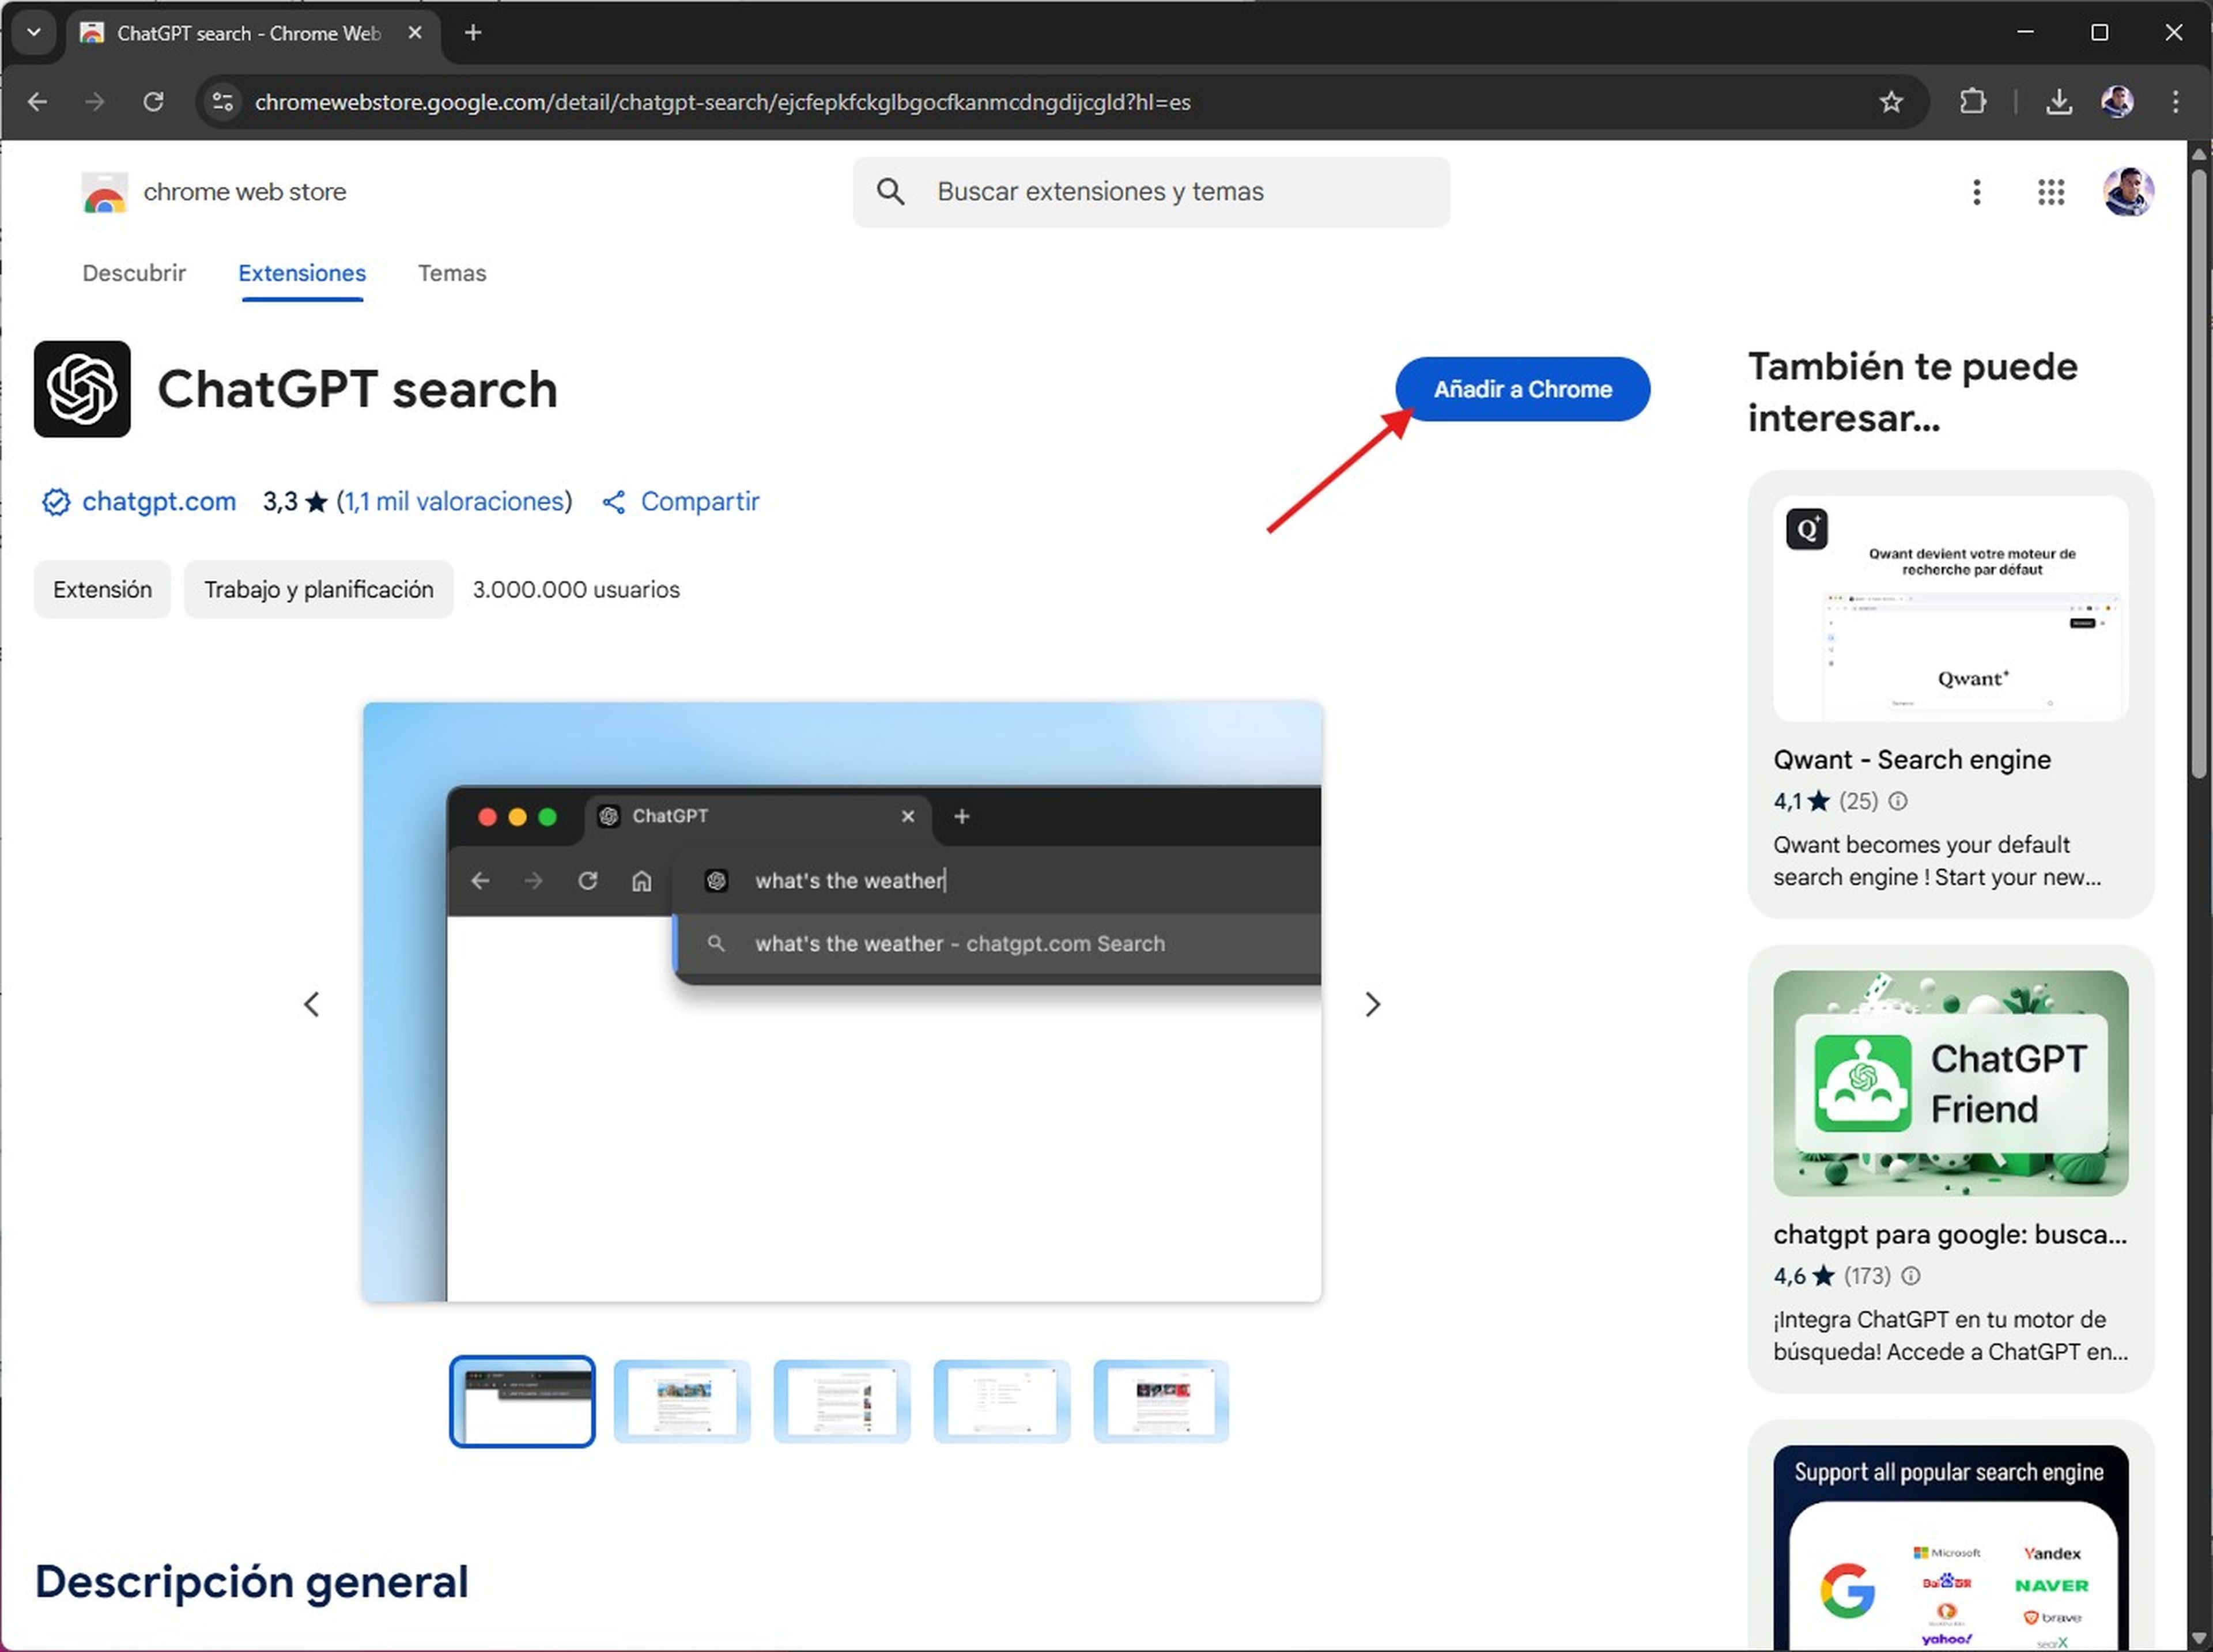Show next screenshot with right arrow
This screenshot has width=2213, height=1652.
pyautogui.click(x=1372, y=1004)
